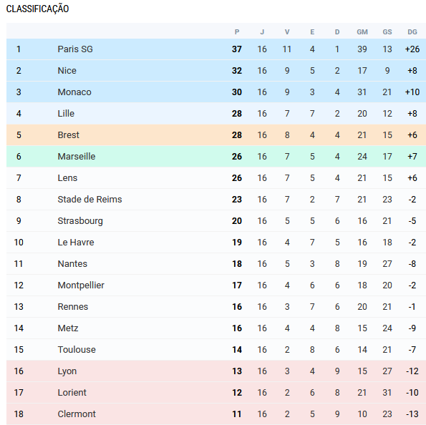Select Toulouse's points value 14
The width and height of the screenshot is (426, 425).
[x=237, y=349]
